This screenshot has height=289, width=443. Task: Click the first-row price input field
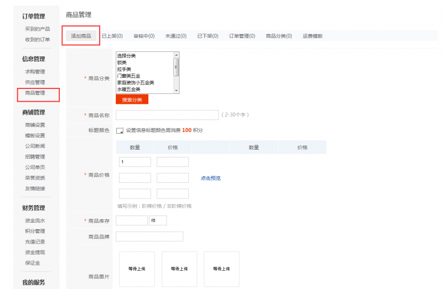[173, 162]
